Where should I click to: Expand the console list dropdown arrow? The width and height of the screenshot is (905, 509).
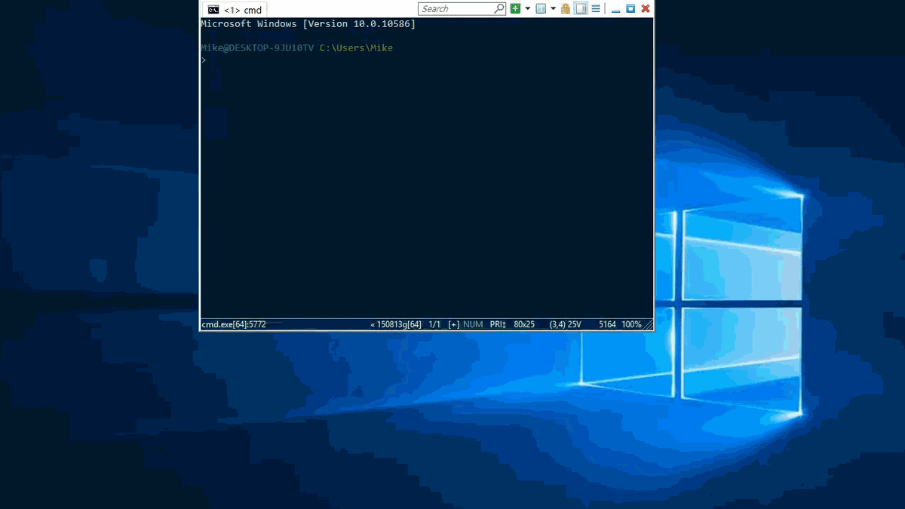click(553, 9)
